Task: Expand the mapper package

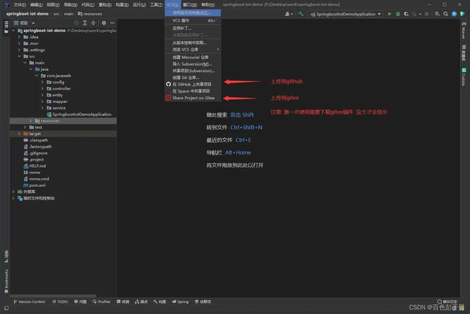Action: tap(42, 101)
